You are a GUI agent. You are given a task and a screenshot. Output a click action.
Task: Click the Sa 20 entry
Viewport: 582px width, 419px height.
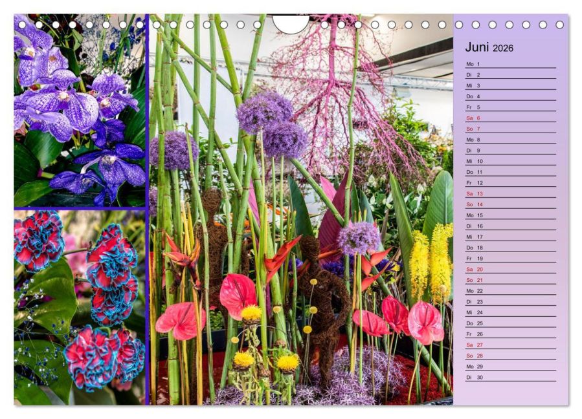[510, 270]
